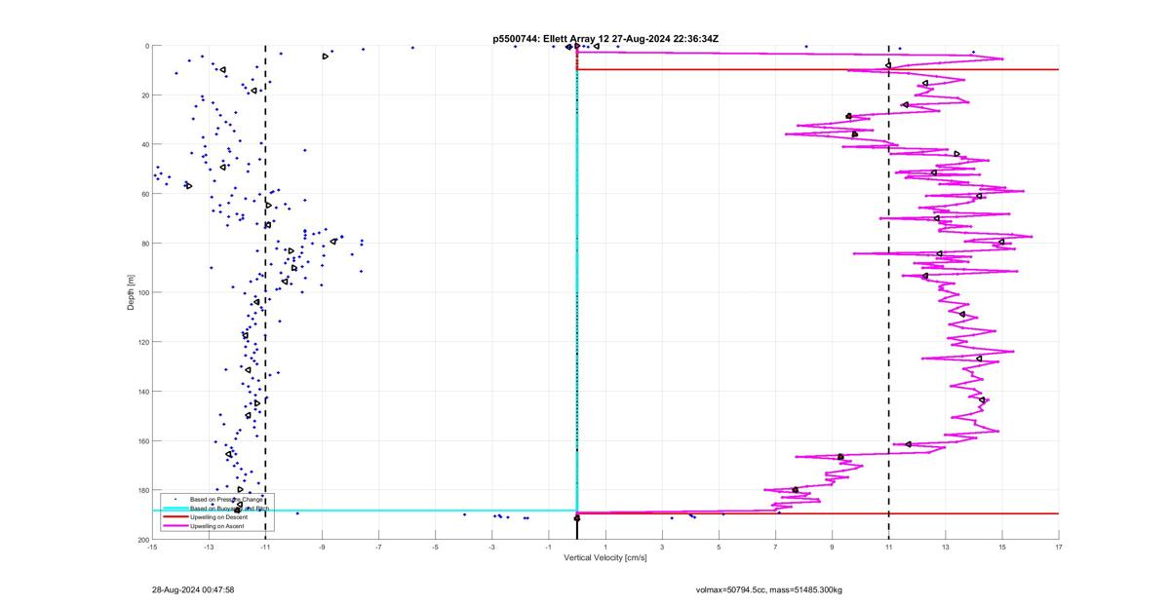Click the timestamp '28-Aug-2024 00:47:58'
1170x606 pixels.
coord(193,589)
